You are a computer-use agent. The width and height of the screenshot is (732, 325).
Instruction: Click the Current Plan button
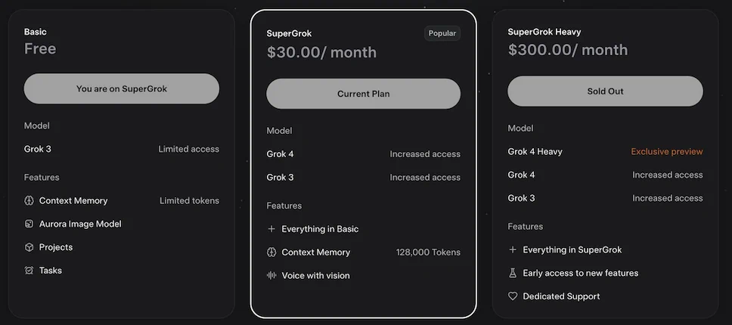click(363, 94)
